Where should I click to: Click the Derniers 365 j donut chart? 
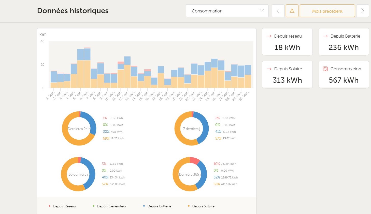190,174
